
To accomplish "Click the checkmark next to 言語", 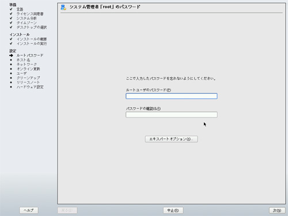I will (11, 9).
